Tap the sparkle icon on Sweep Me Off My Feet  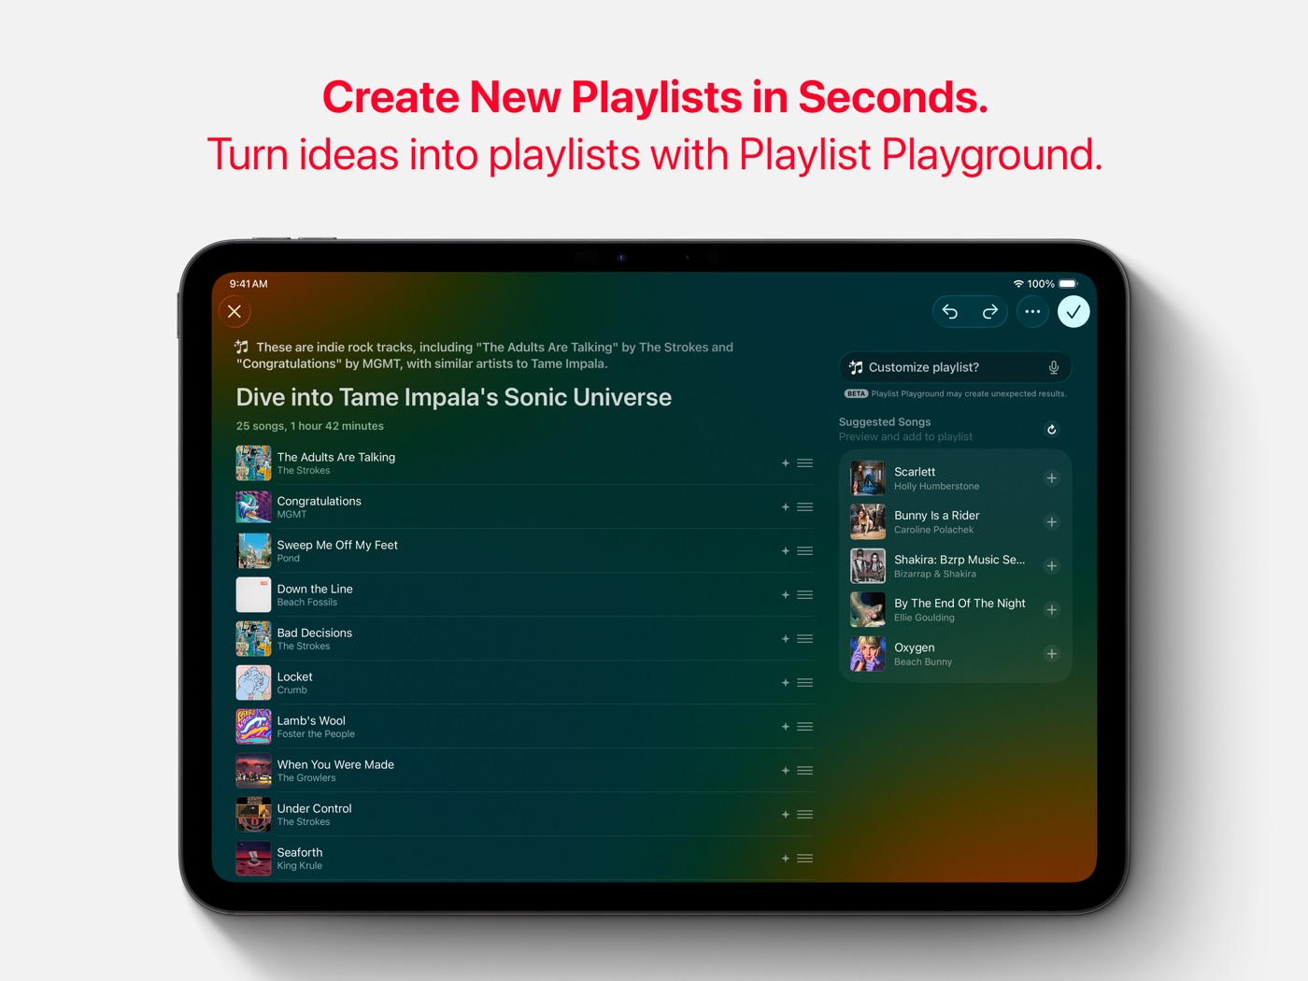click(x=785, y=551)
